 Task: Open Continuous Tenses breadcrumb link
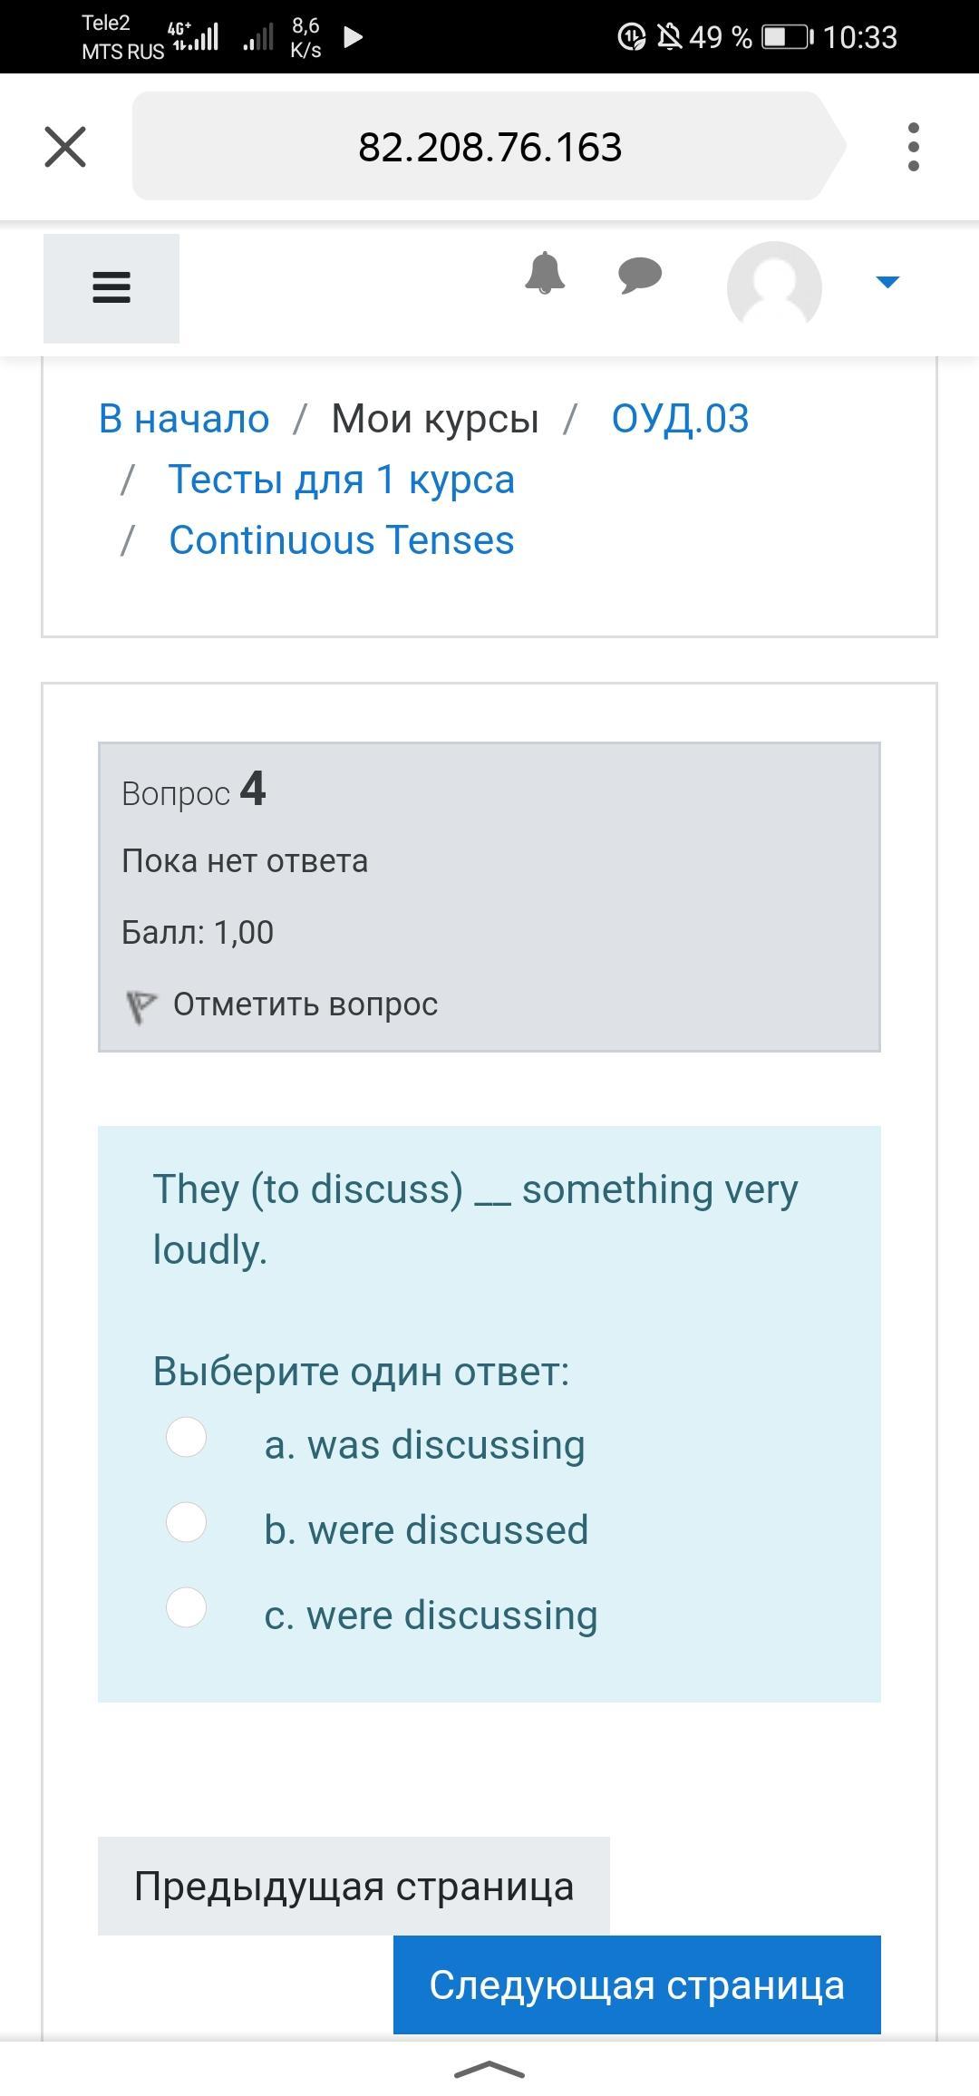click(341, 540)
